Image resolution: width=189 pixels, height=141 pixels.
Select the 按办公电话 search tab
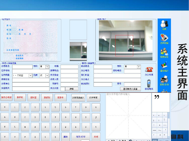tap(6, 97)
